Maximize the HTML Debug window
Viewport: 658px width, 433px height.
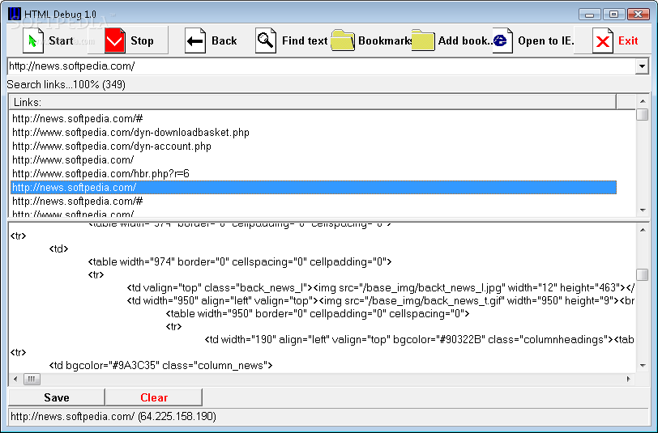click(x=613, y=15)
